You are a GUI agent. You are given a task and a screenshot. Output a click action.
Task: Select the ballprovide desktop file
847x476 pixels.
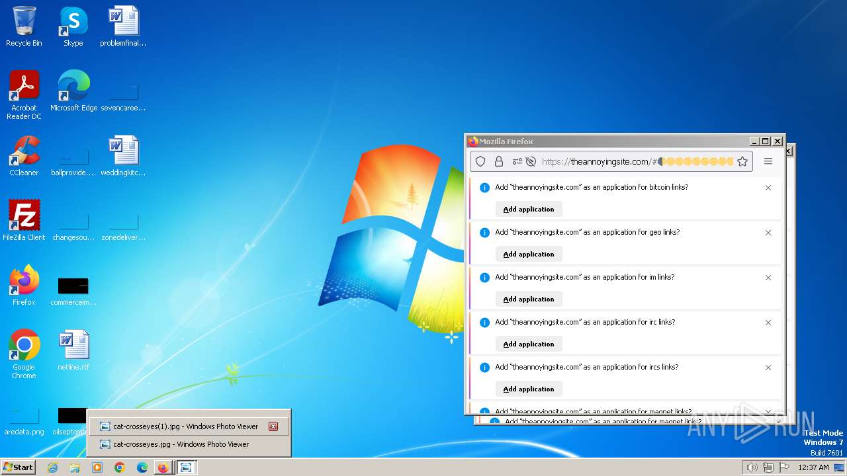73,160
